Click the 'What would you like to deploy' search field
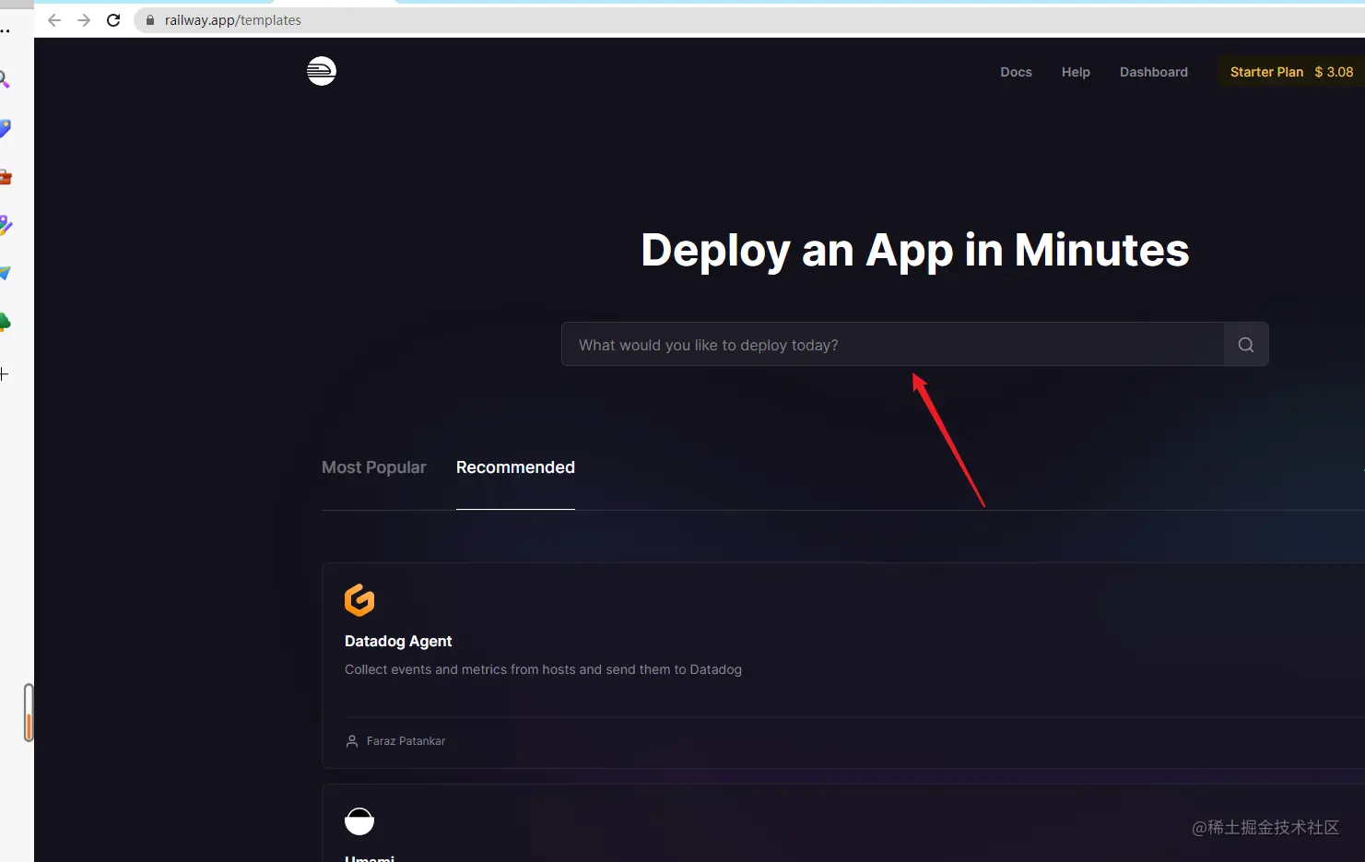1365x862 pixels. click(x=892, y=345)
